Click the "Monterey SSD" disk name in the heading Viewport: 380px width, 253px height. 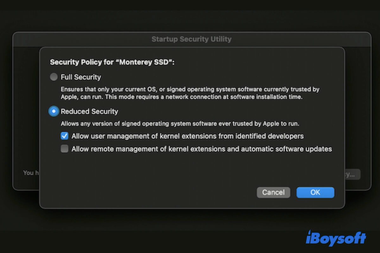click(x=147, y=62)
